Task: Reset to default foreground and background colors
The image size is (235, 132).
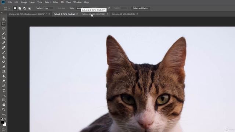Action: point(2,118)
